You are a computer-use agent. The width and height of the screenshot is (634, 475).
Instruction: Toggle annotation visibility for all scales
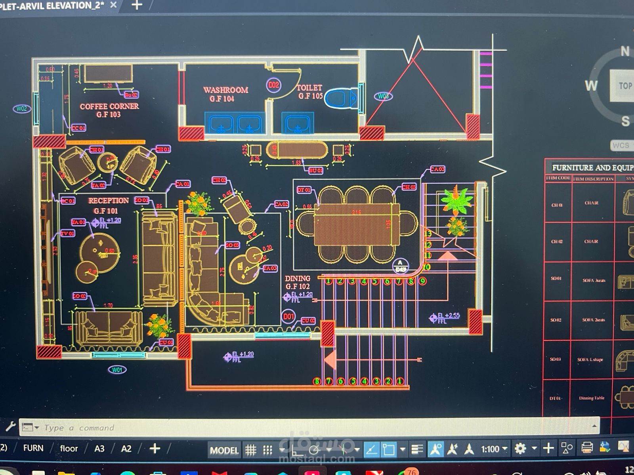click(435, 449)
